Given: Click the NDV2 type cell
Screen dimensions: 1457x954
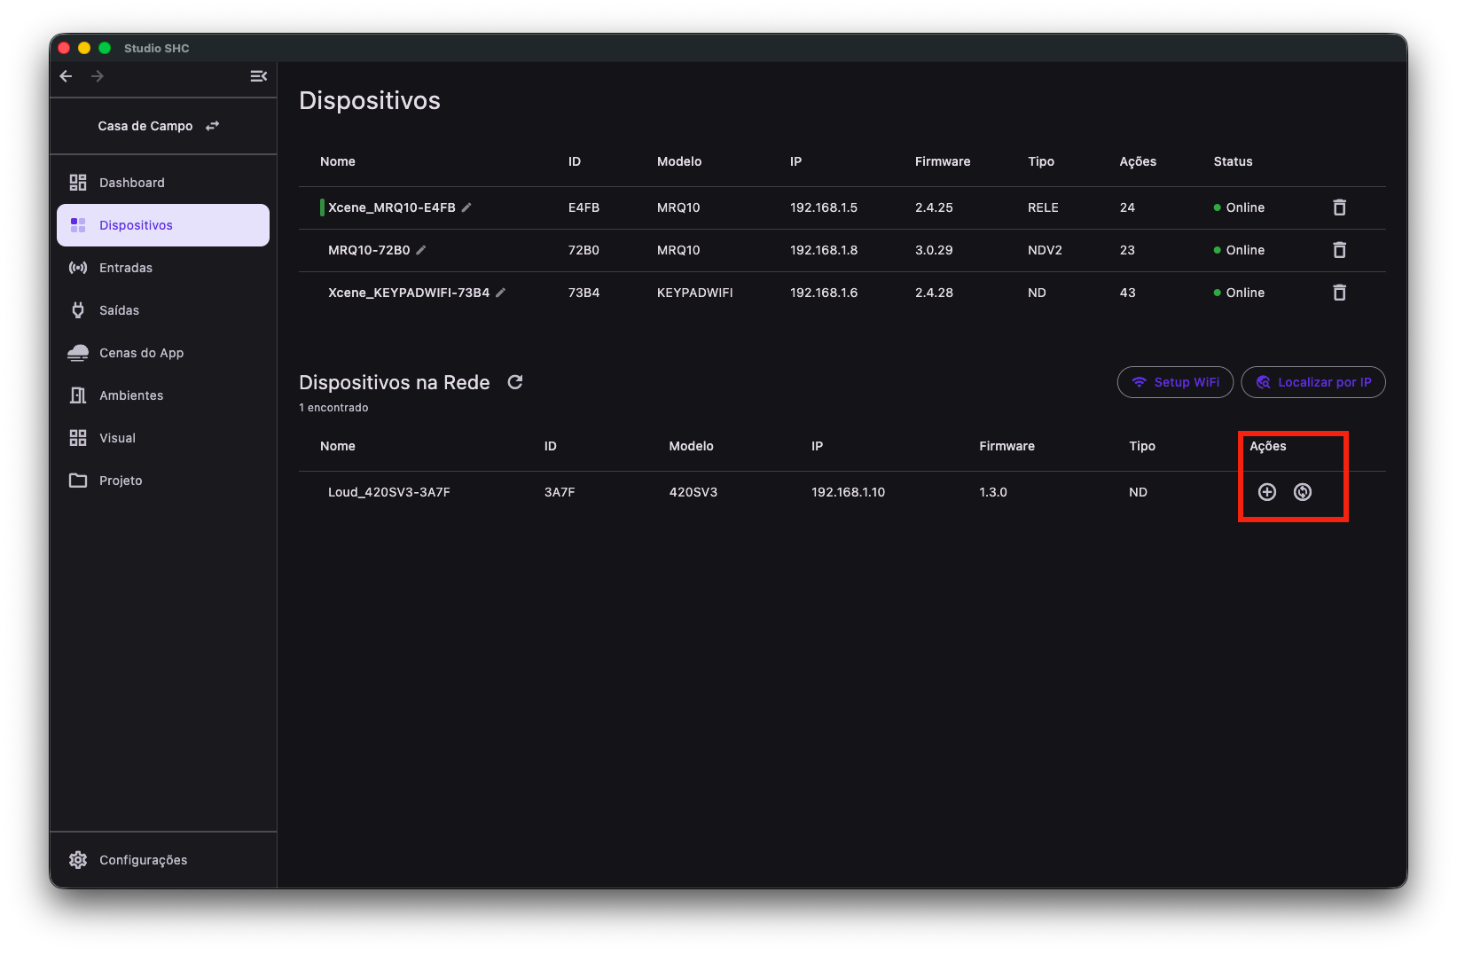Looking at the screenshot, I should [x=1045, y=250].
